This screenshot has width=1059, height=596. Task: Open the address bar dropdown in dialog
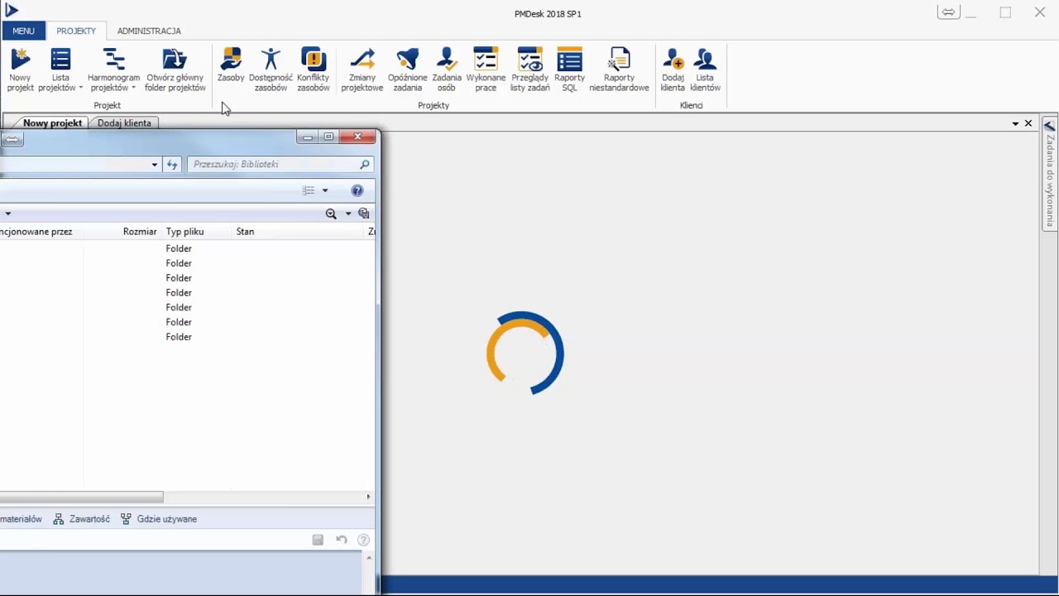coord(154,165)
